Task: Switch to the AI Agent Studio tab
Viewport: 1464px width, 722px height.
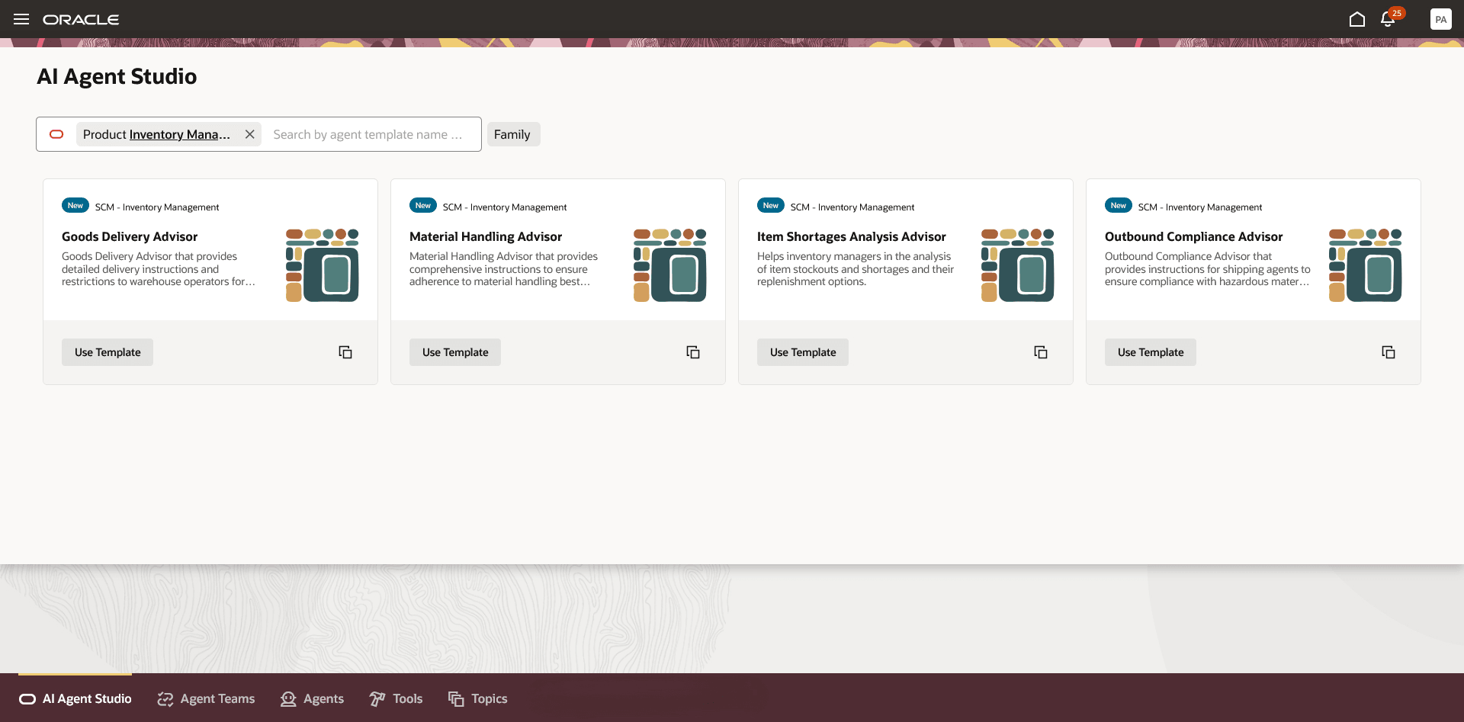Action: (x=75, y=698)
